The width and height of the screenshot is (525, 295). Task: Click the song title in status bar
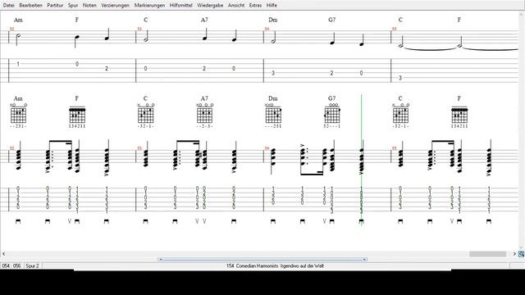[x=276, y=265]
